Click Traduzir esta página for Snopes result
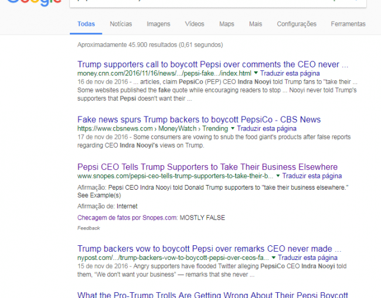381x298 pixels. (312, 176)
